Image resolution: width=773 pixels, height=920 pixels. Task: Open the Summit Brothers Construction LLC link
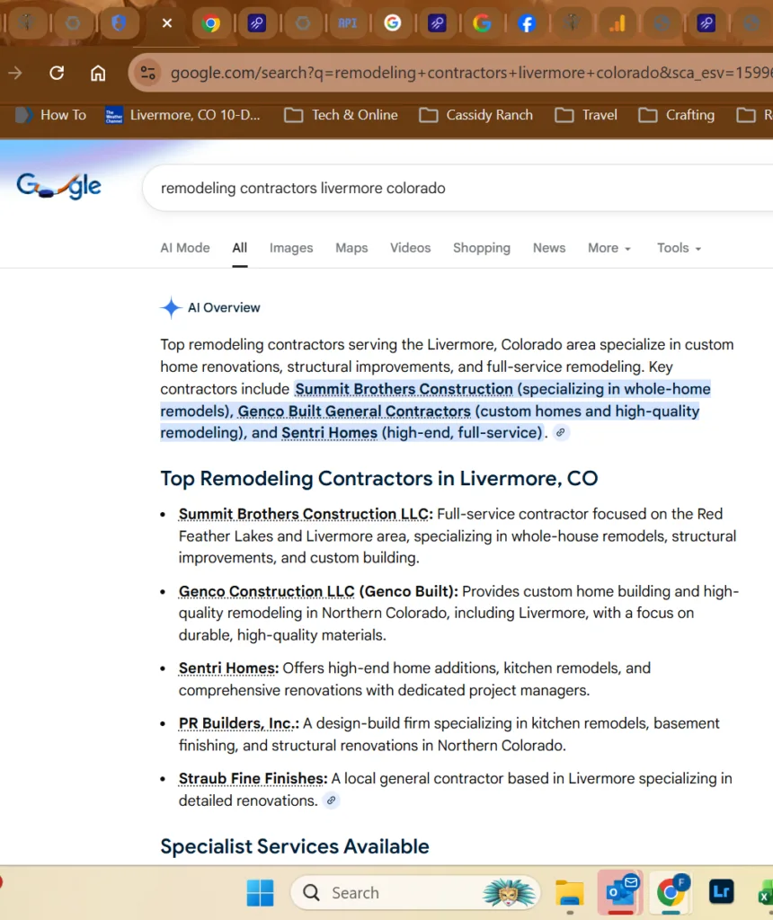coord(303,514)
